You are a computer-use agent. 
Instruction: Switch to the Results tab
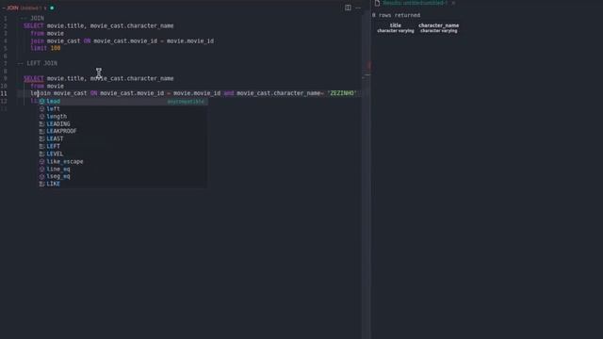[415, 3]
